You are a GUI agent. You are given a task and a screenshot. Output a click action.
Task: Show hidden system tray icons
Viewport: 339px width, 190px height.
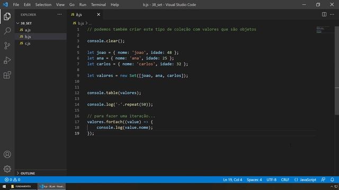(x=332, y=186)
